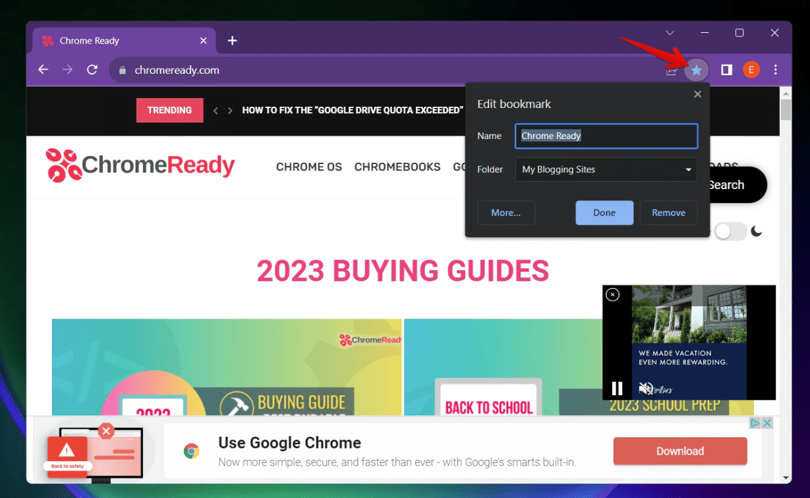Click the scrollbar down arrow
810x498 pixels.
tap(786, 478)
